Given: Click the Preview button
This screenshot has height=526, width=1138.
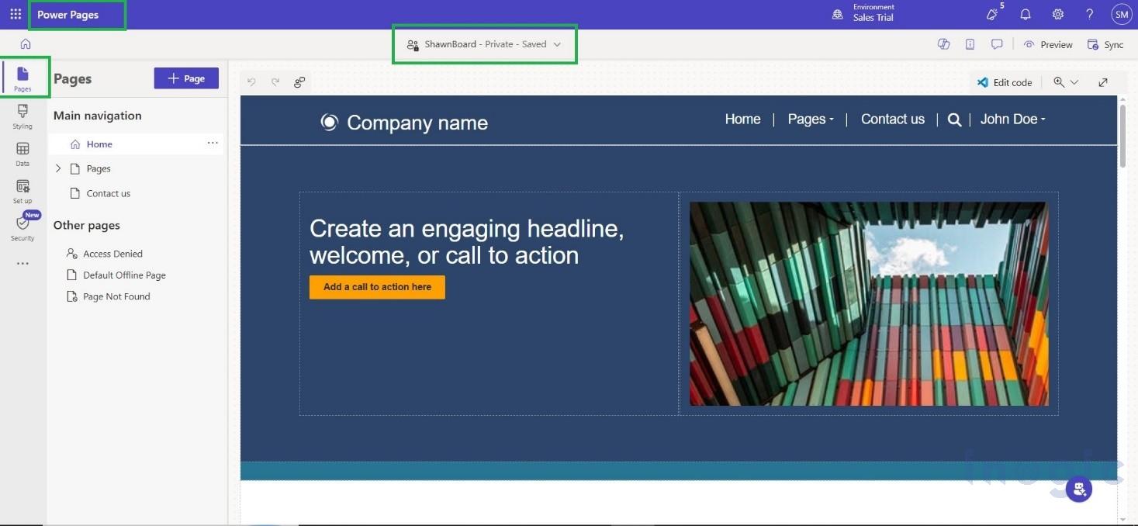Looking at the screenshot, I should pos(1048,44).
